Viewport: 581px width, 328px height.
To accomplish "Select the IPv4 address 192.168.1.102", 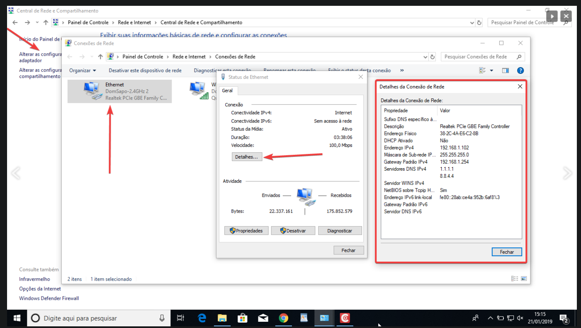I will click(x=455, y=147).
